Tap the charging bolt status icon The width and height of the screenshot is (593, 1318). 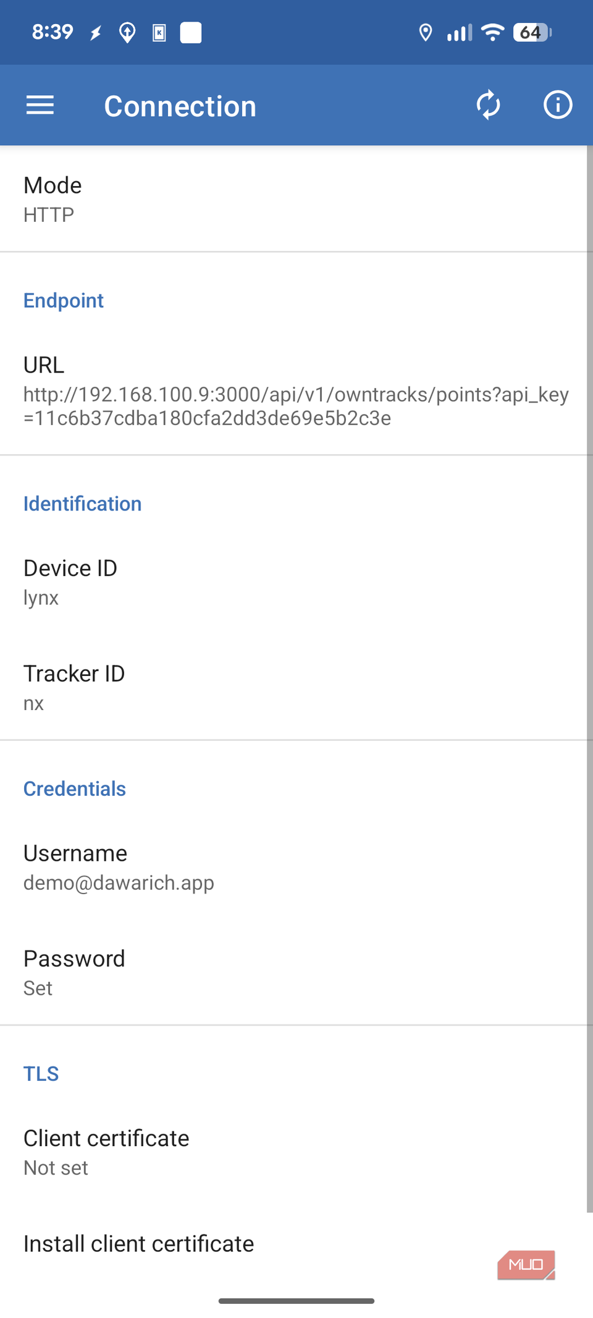point(96,33)
